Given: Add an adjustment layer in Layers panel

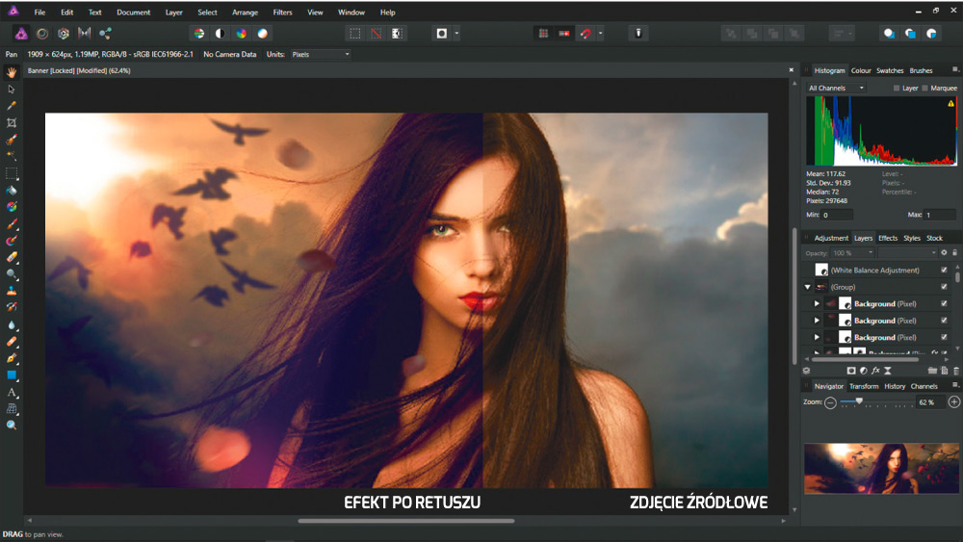Looking at the screenshot, I should coord(864,371).
